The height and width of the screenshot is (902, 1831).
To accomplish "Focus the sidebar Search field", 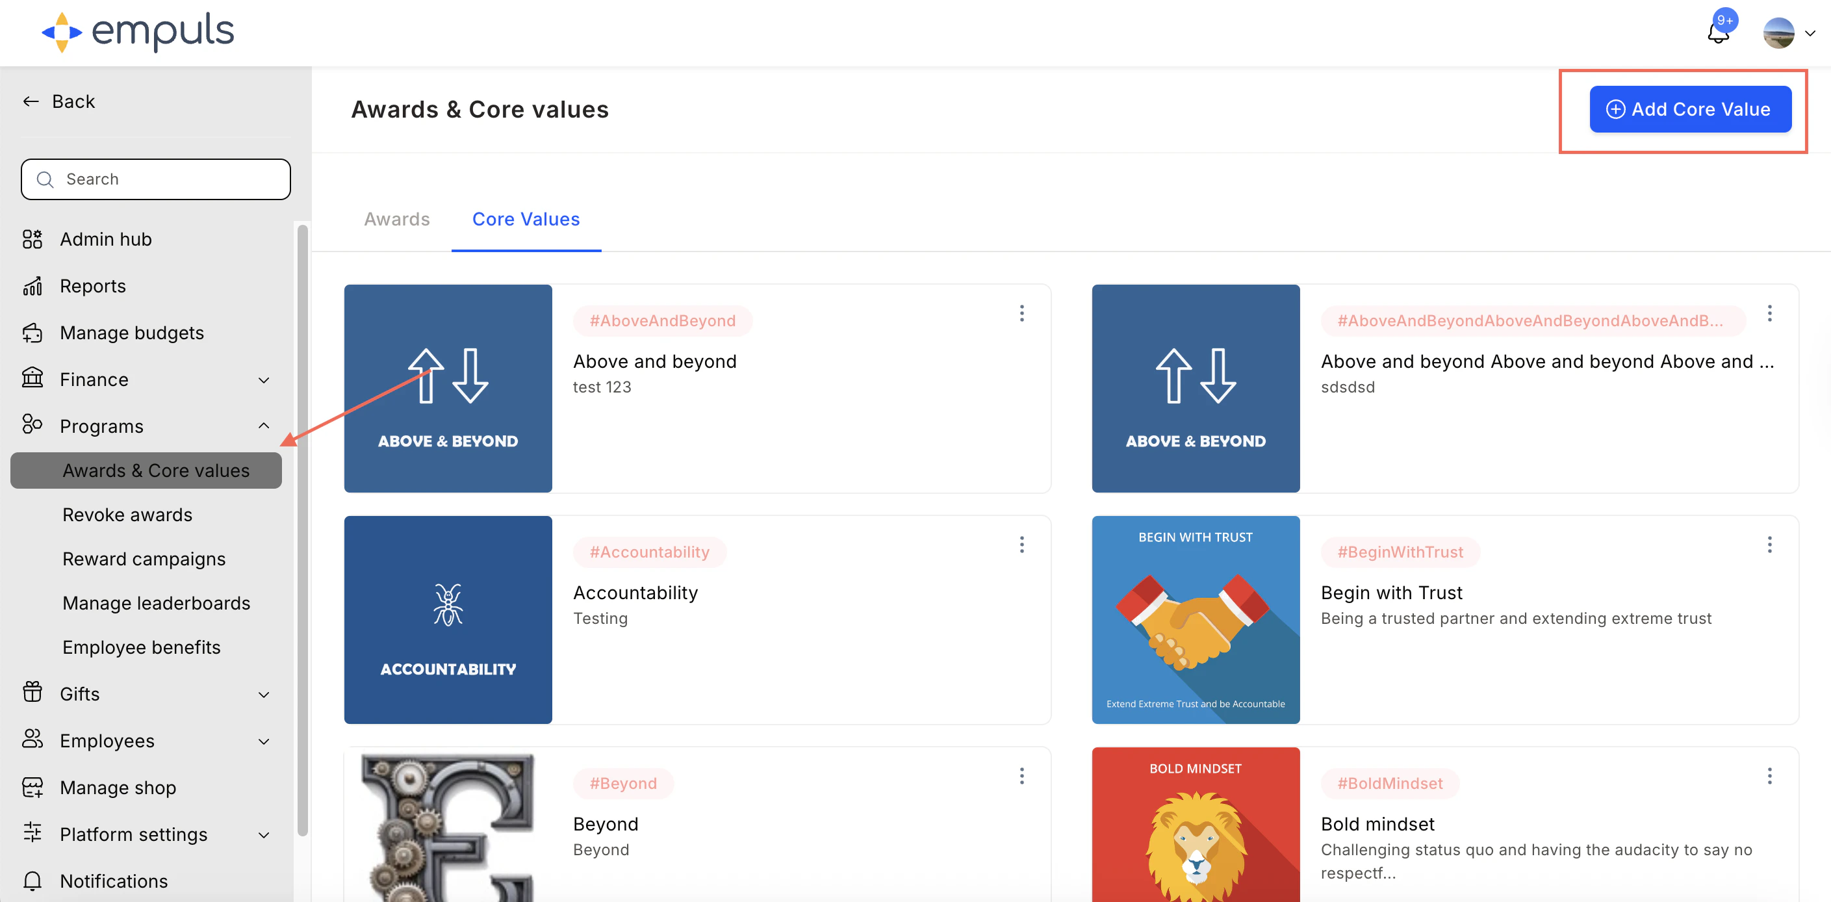I will (x=156, y=179).
